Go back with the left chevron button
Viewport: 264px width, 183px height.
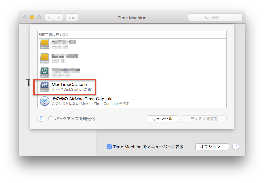(49, 17)
